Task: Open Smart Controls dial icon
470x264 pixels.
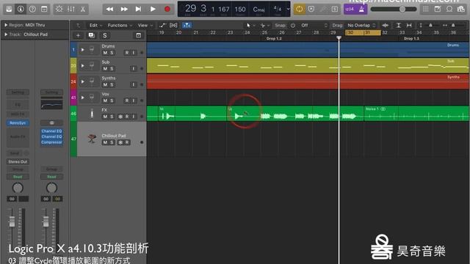Action: click(59, 9)
